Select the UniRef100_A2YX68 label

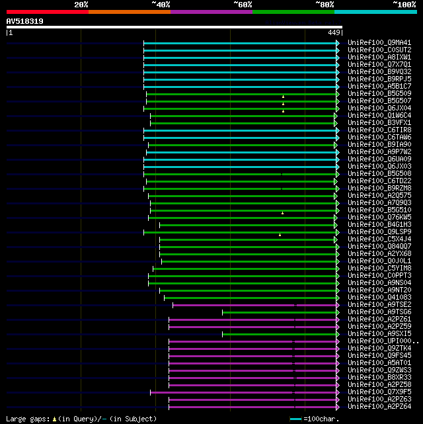pos(379,253)
